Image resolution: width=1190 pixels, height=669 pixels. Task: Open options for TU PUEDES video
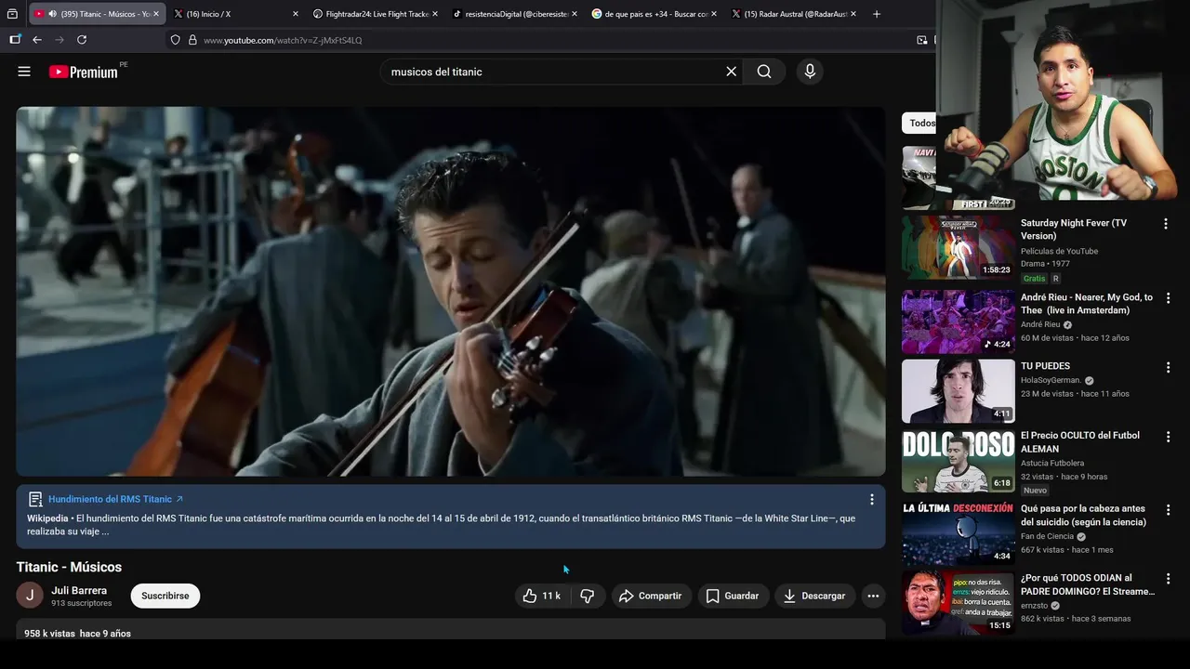click(x=1168, y=367)
